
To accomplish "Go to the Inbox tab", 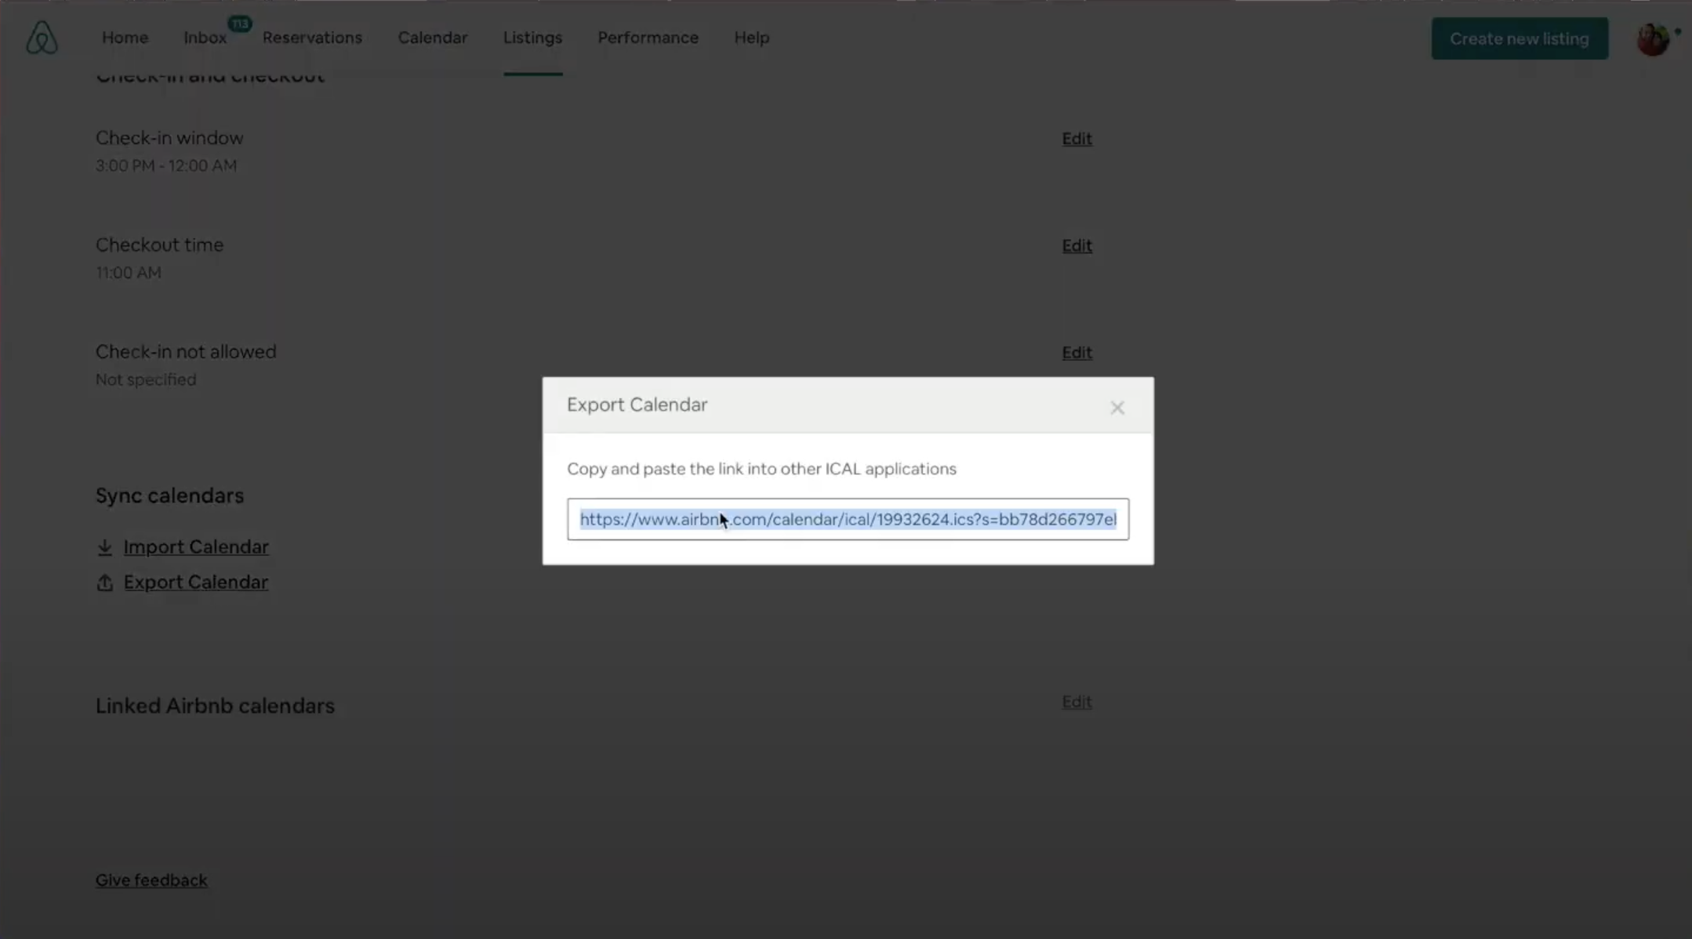I will point(205,38).
